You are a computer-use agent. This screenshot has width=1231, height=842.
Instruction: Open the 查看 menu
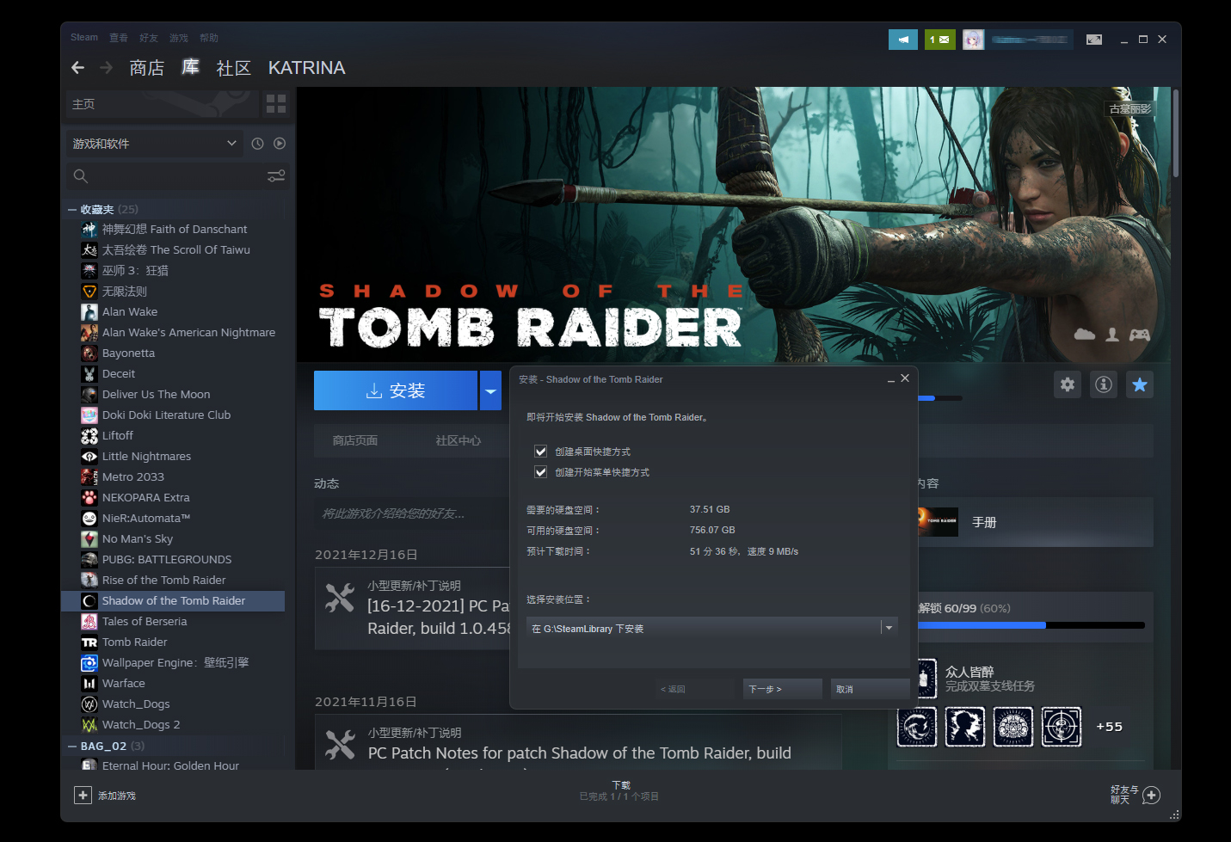pyautogui.click(x=119, y=38)
